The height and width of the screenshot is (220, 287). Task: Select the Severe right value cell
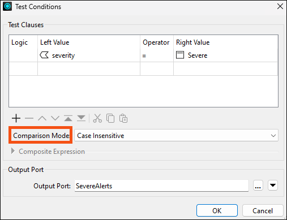[x=225, y=55]
